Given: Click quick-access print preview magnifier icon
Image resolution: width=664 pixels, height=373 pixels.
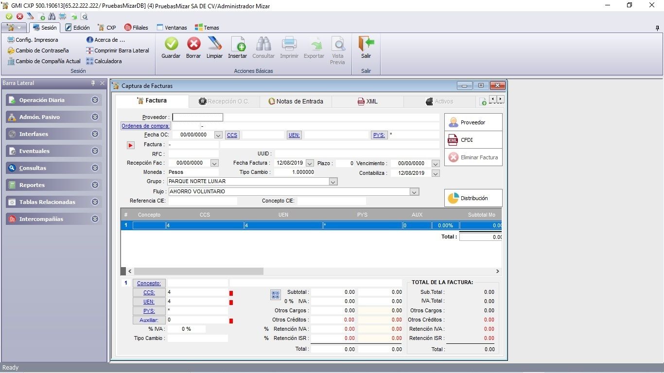Looking at the screenshot, I should (84, 17).
